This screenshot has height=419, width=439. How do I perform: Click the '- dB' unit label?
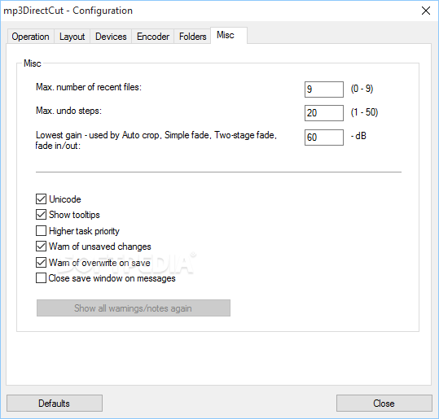point(358,136)
